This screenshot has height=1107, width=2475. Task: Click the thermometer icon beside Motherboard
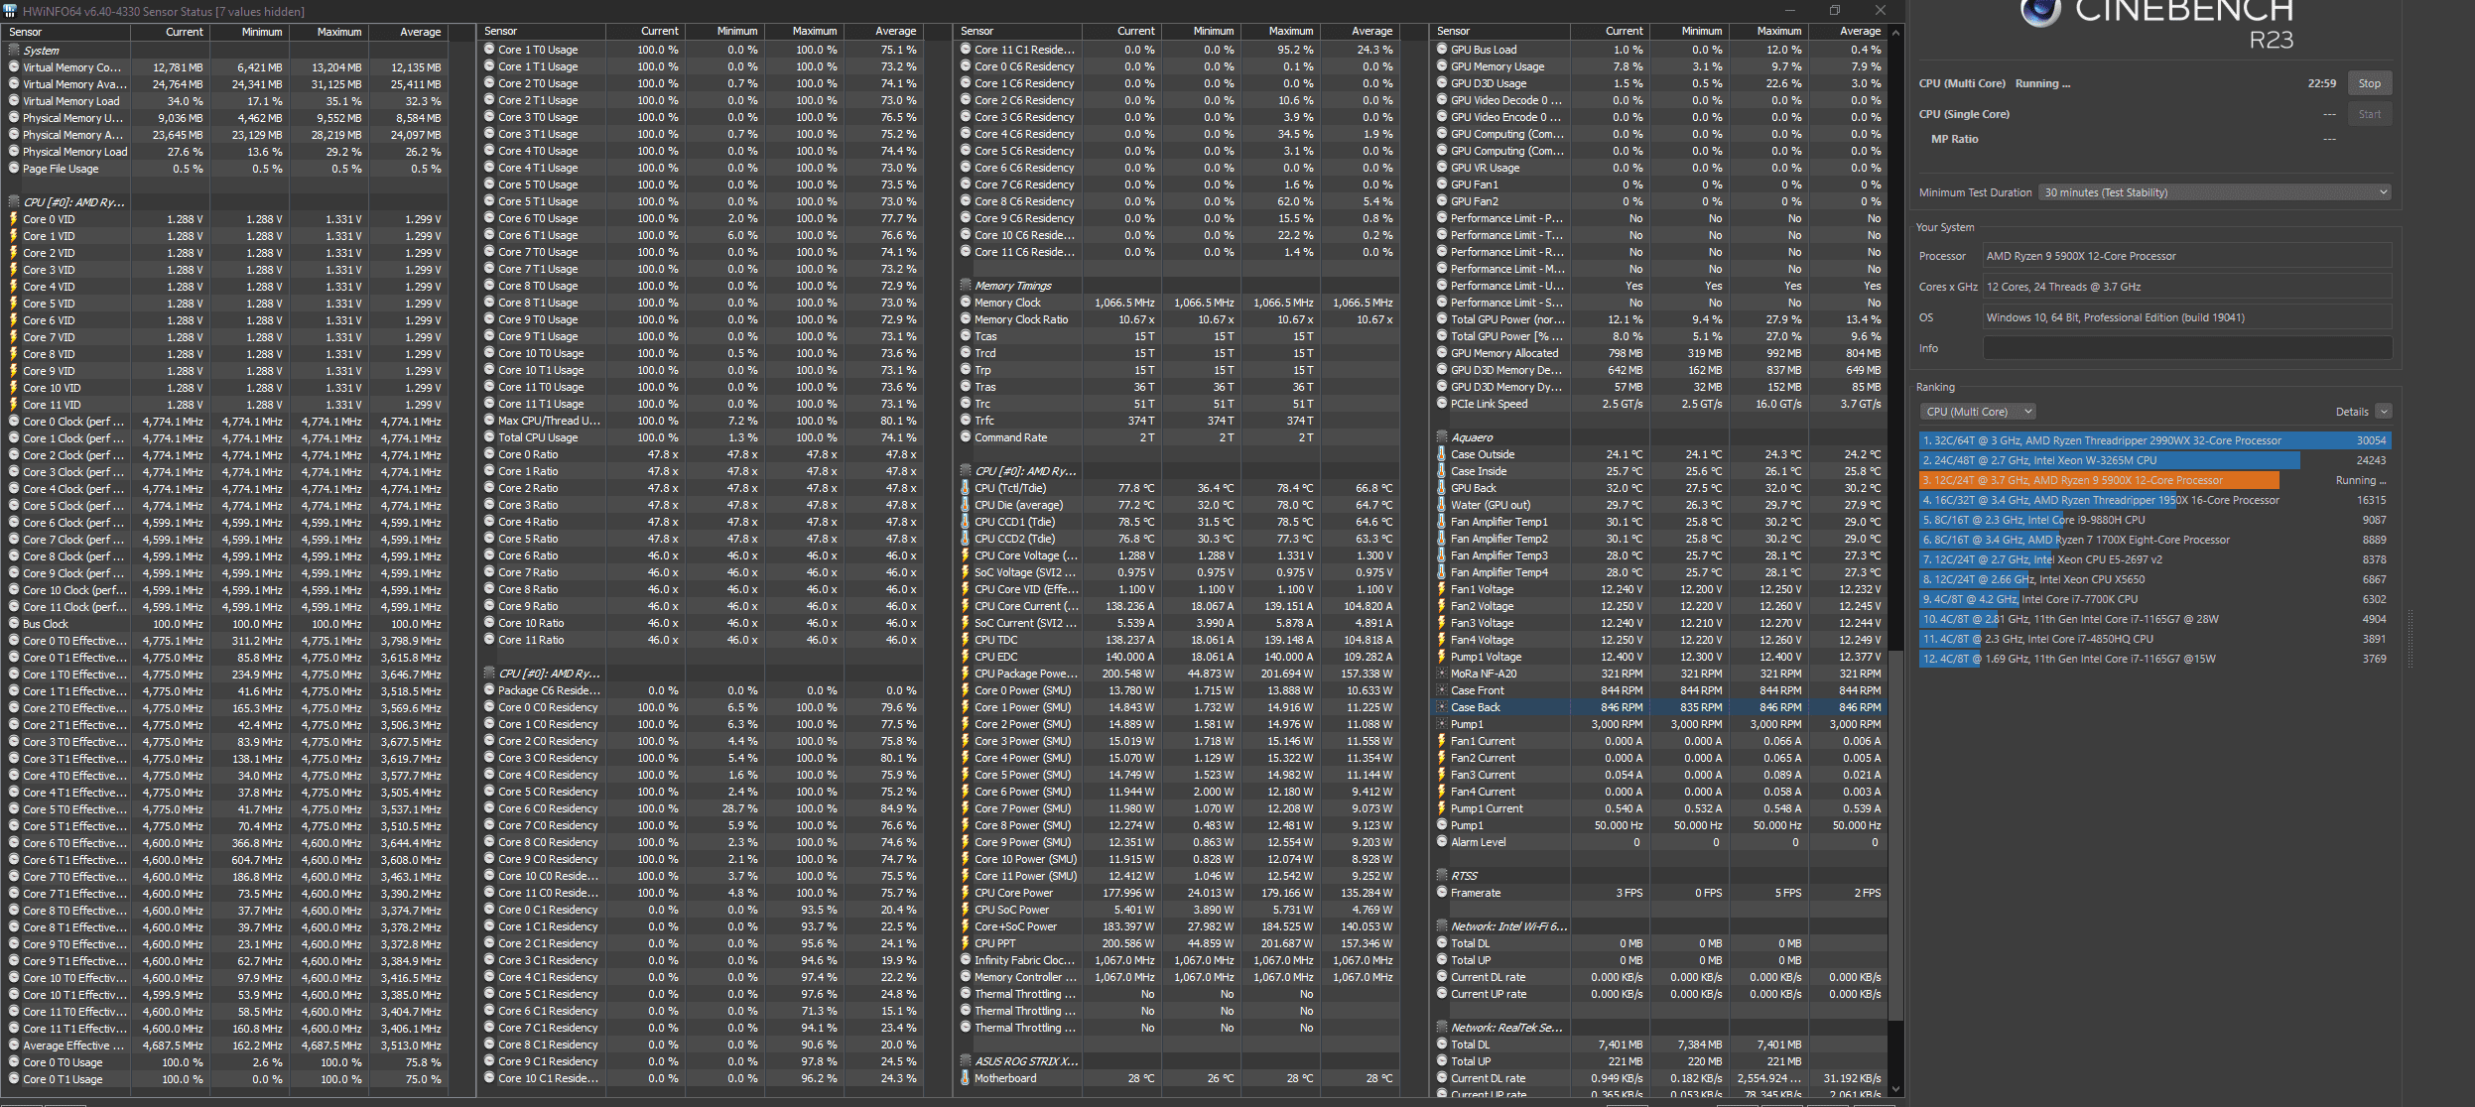point(966,1078)
